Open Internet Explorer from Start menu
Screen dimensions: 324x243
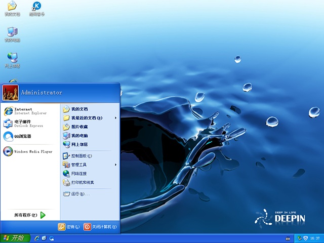click(23, 110)
